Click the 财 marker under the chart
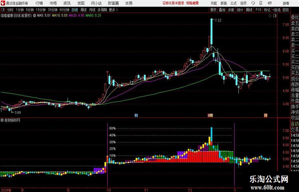 [136, 115]
